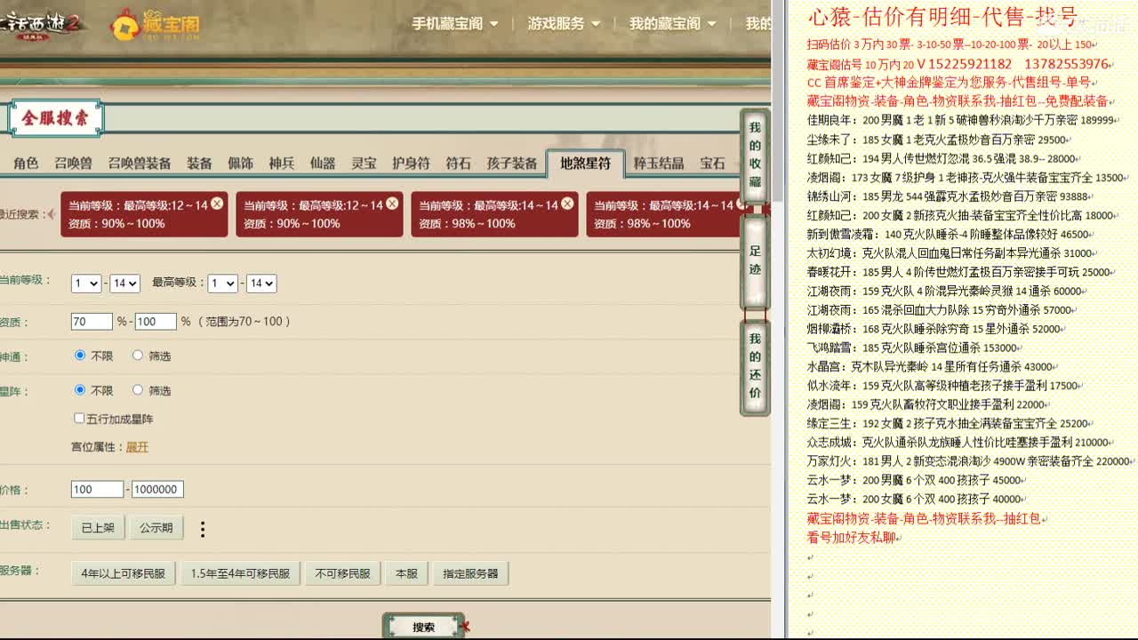Choose 指定服务器 server option
1138x640 pixels.
click(x=470, y=573)
